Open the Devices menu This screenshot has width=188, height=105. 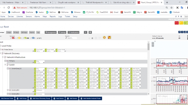click(11, 16)
